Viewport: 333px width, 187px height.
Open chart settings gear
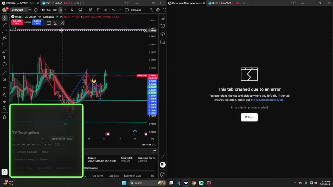[x=158, y=10]
